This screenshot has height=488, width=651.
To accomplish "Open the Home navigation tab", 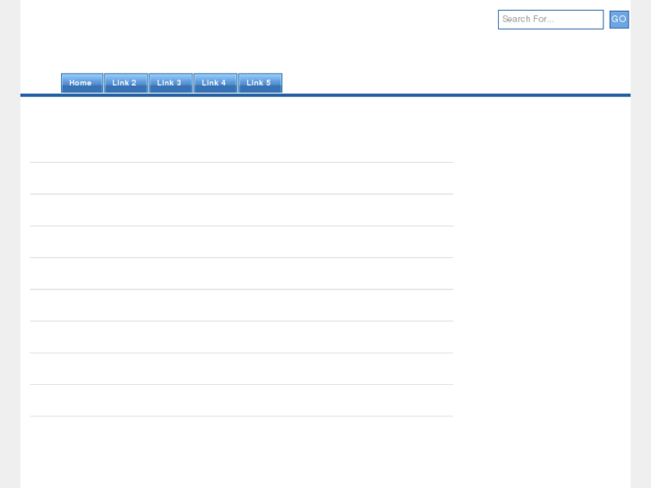I will coord(81,83).
